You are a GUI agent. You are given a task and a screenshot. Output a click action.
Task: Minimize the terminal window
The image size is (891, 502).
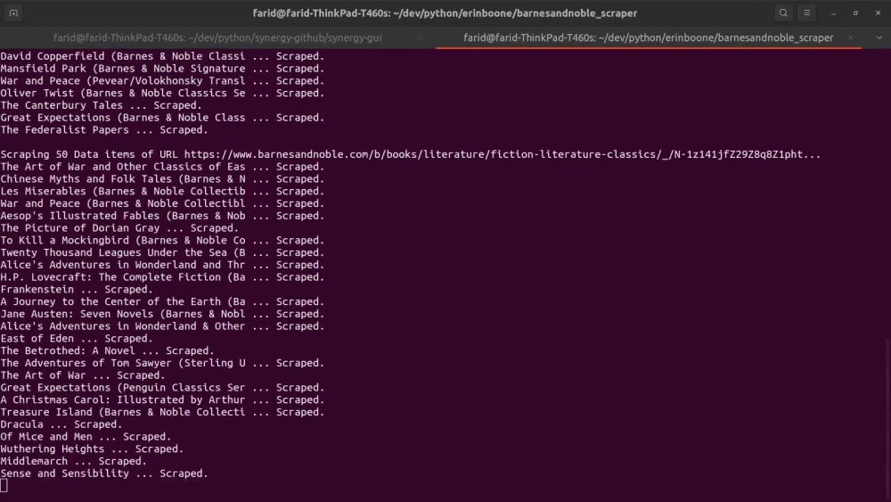click(833, 13)
